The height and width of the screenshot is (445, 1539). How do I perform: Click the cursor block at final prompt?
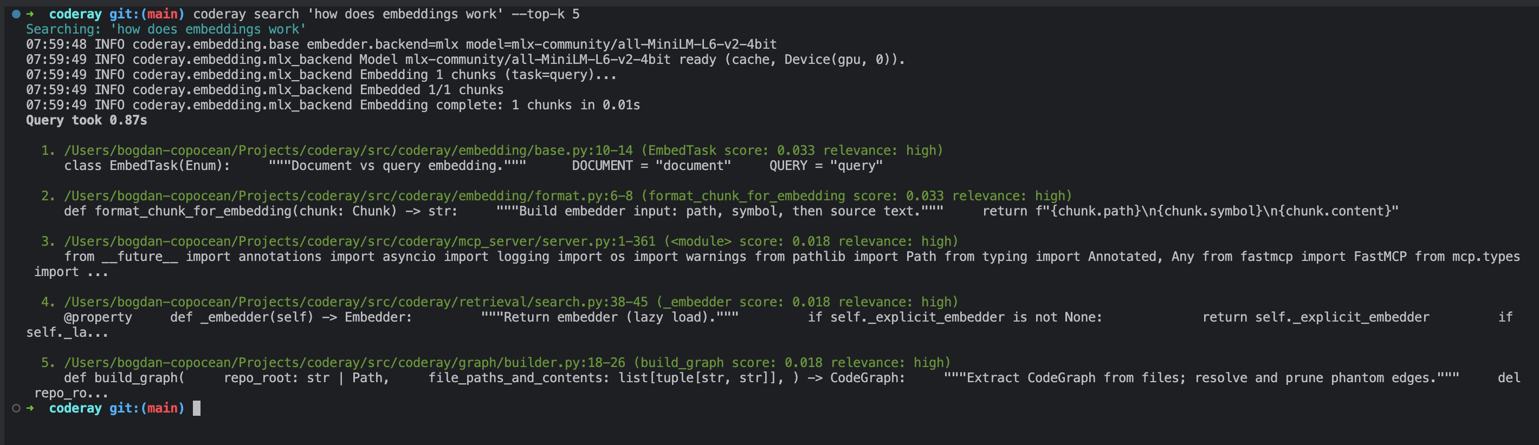tap(197, 409)
